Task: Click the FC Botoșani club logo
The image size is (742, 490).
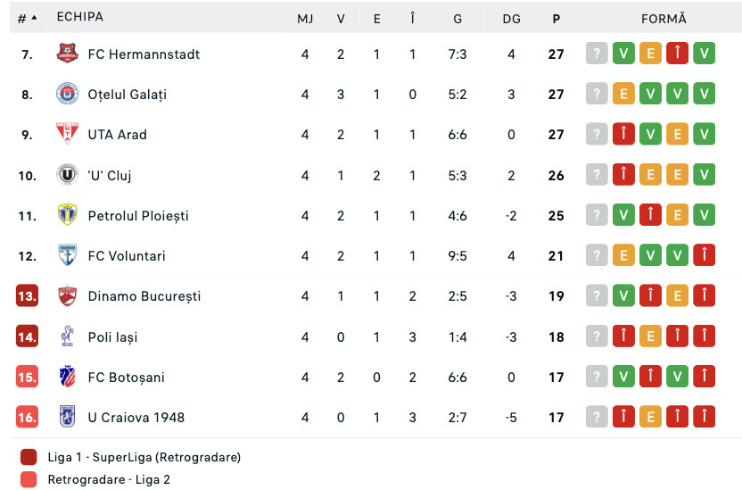Action: pos(67,377)
